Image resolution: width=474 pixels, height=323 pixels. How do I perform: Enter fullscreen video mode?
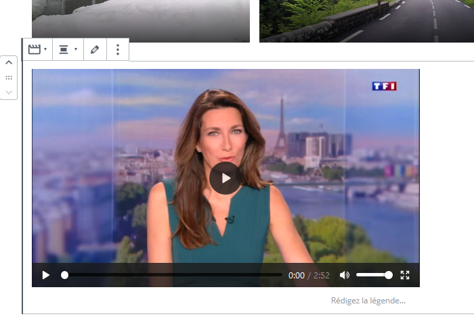pyautogui.click(x=405, y=275)
